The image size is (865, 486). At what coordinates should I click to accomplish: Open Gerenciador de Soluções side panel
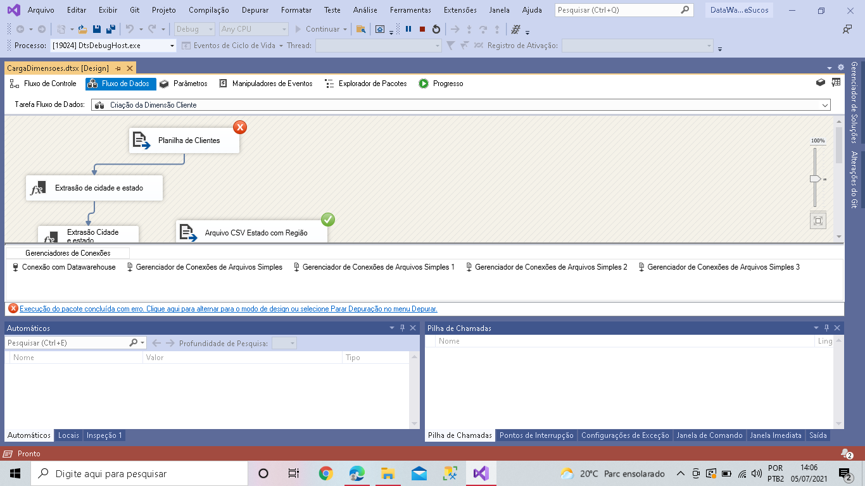854,102
